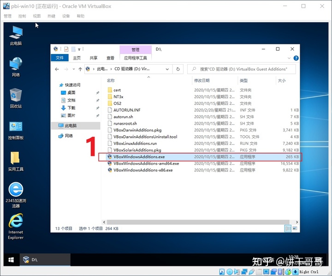Expand the address bar history dropdown
Viewport: 332px width, 276px height.
click(x=167, y=69)
